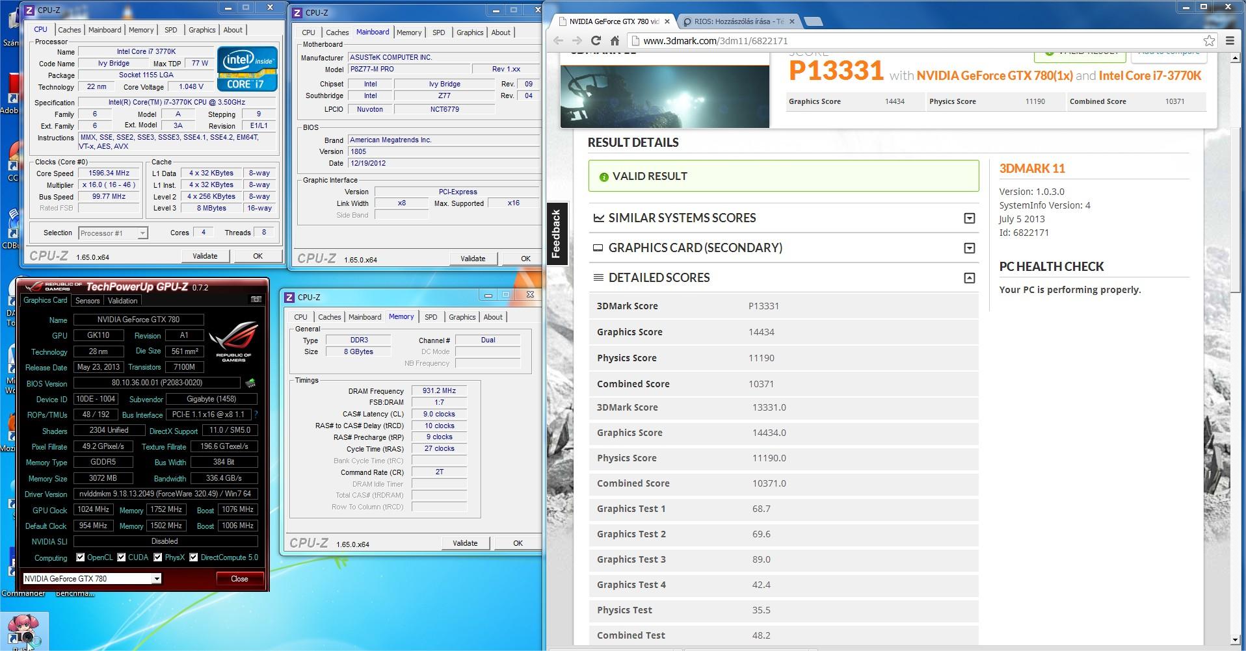Click the browser address bar URL
The image size is (1246, 651).
tap(715, 40)
